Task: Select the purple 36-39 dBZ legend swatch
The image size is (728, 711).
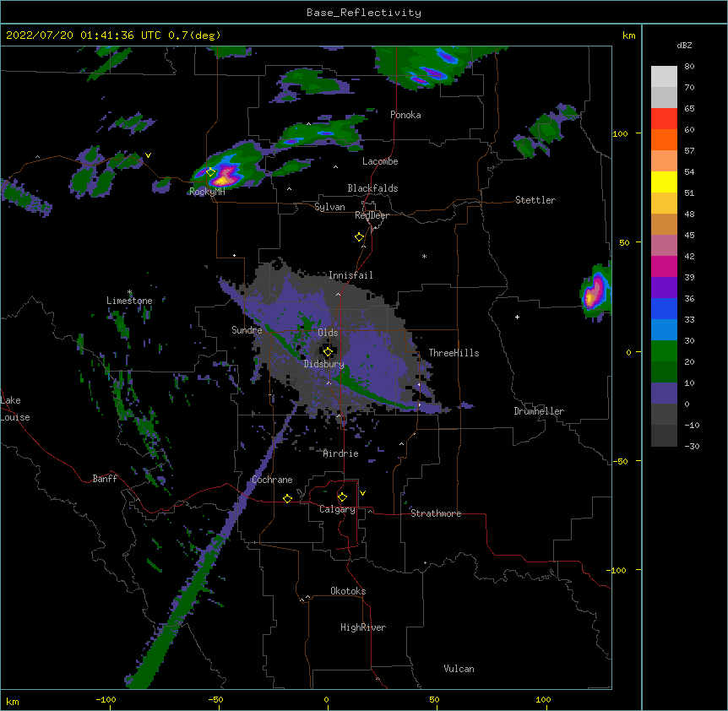Action: pos(664,288)
